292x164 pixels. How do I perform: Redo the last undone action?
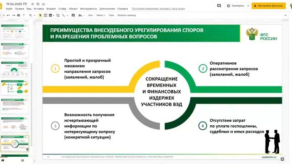pos(13,15)
